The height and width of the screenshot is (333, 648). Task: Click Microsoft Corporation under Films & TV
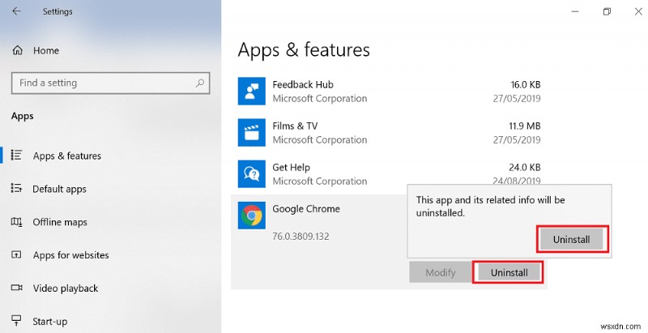tap(320, 140)
